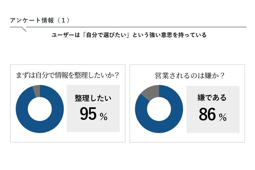Select the gray slice of the left donut chart

click(36, 90)
